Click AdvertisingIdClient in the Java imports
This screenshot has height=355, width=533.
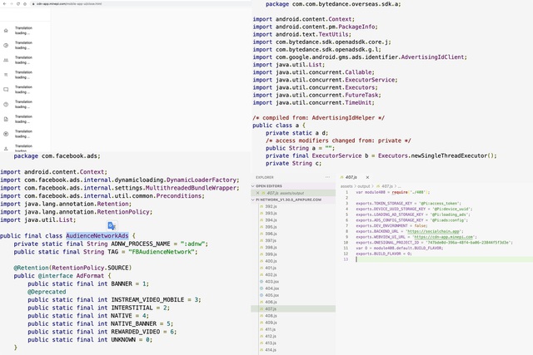(432, 57)
